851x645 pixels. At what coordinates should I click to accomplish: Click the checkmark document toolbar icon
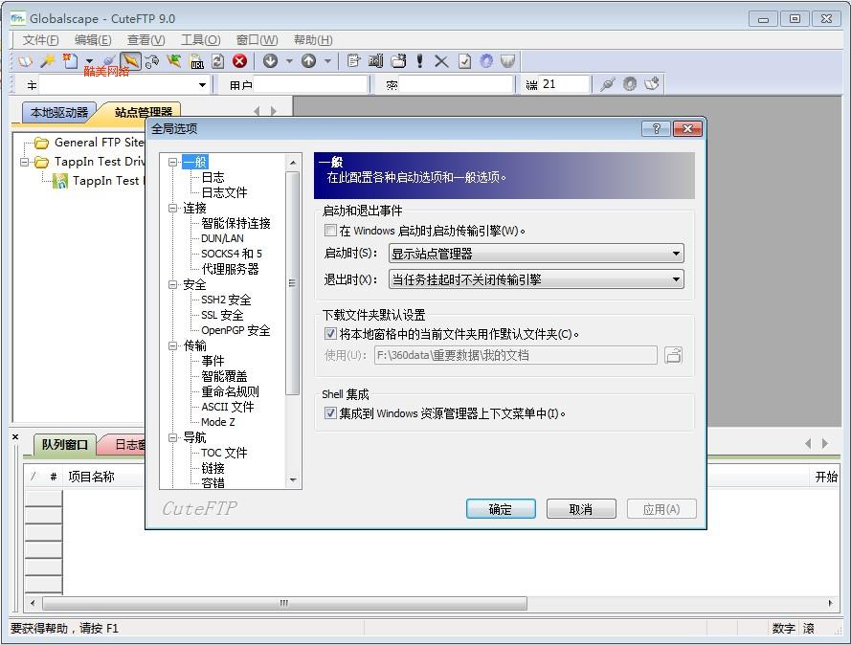click(464, 61)
